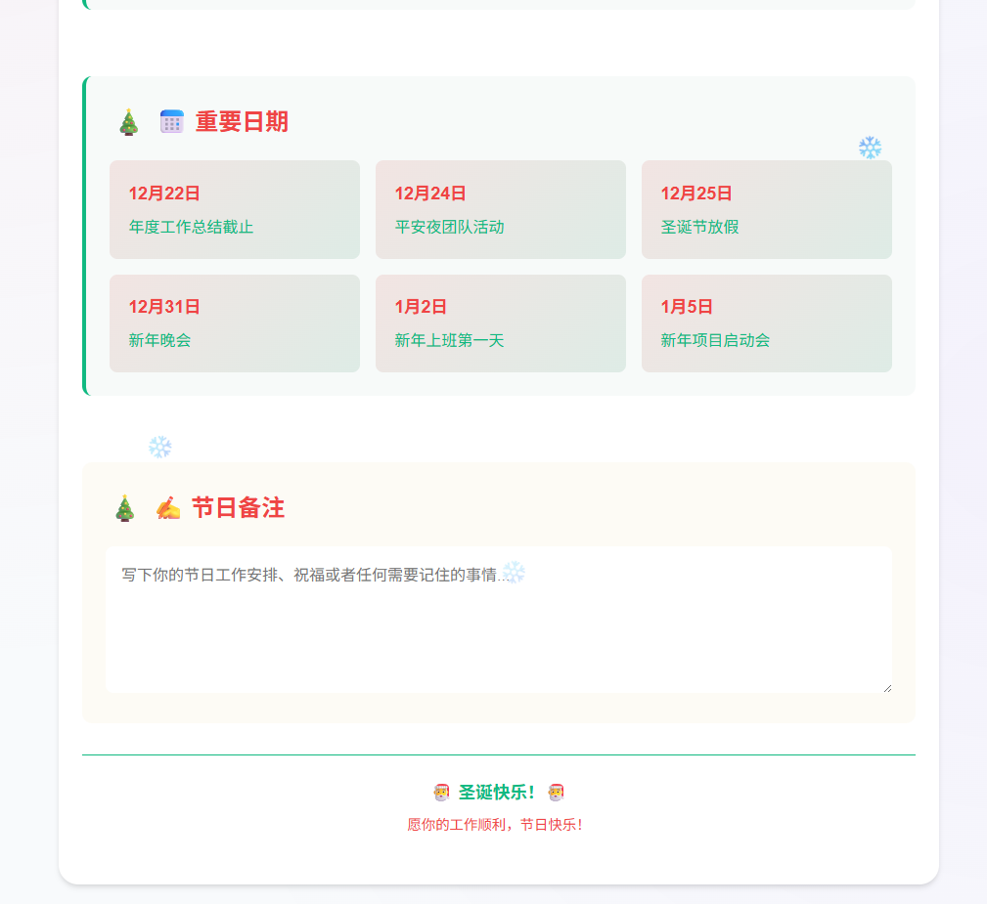Select the 12月25日 圣诞节放假 card

[766, 209]
